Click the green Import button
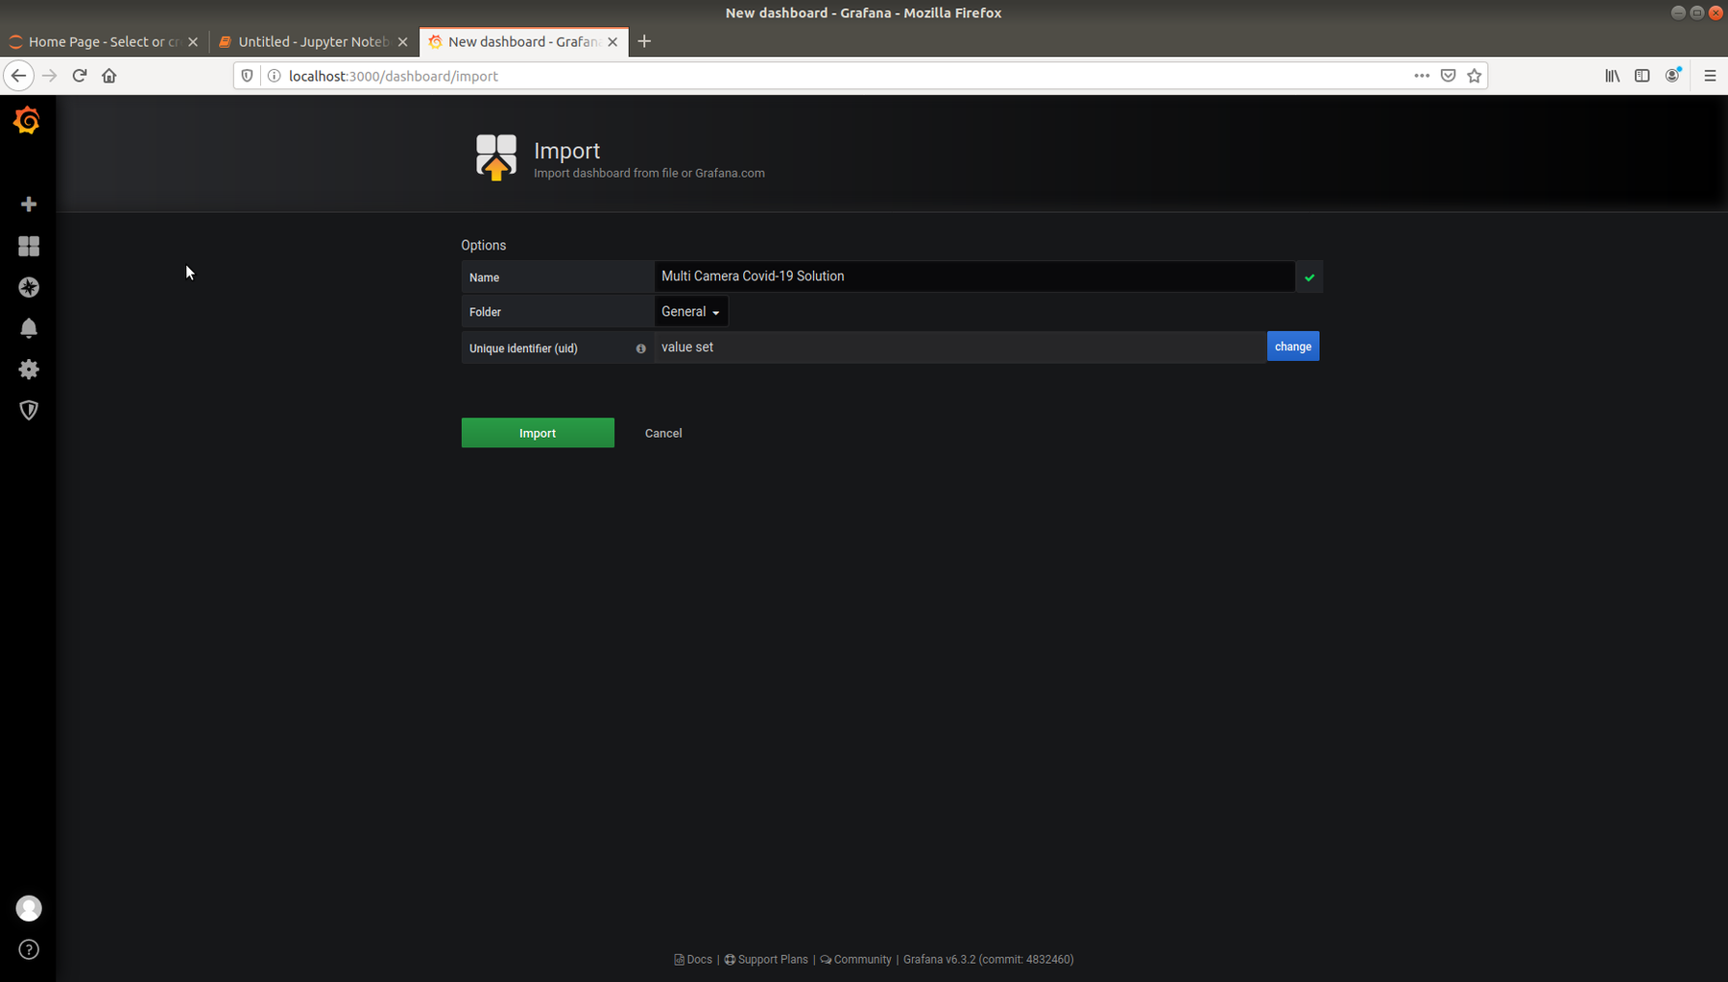 (x=538, y=433)
